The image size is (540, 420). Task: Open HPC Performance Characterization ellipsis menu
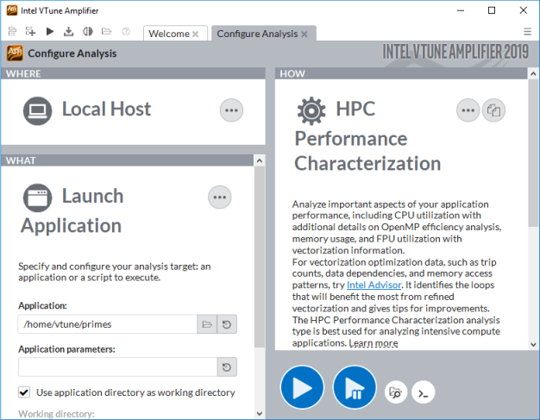468,110
